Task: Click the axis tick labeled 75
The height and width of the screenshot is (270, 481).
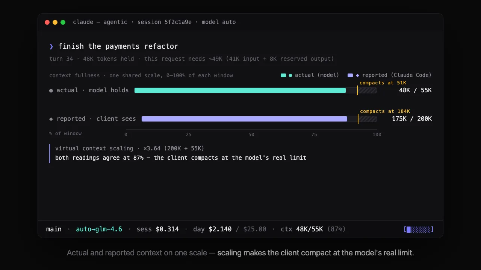Action: [314, 135]
